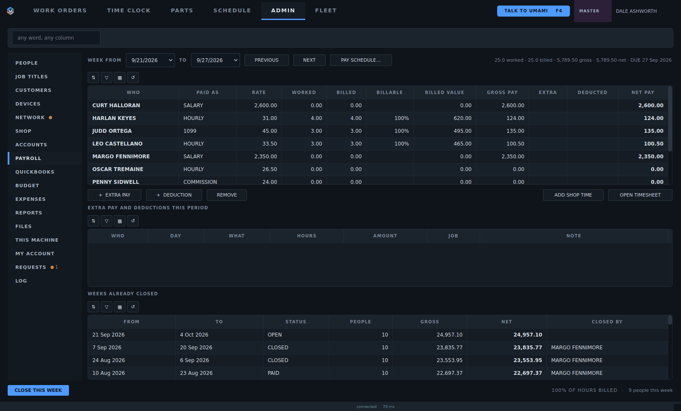
Task: Open the People section in sidebar
Action: point(45,63)
